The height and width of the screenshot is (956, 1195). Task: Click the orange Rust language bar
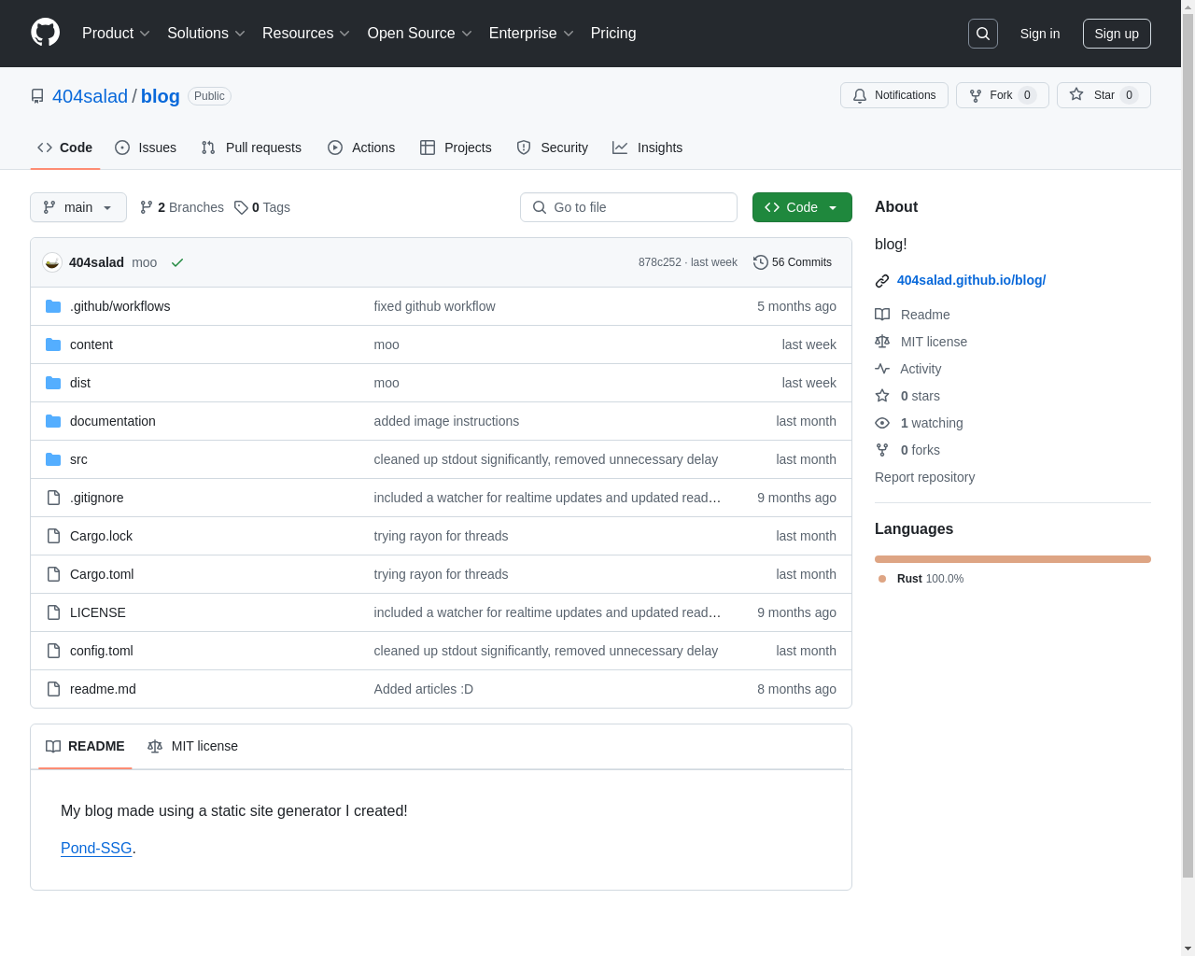(x=1013, y=559)
